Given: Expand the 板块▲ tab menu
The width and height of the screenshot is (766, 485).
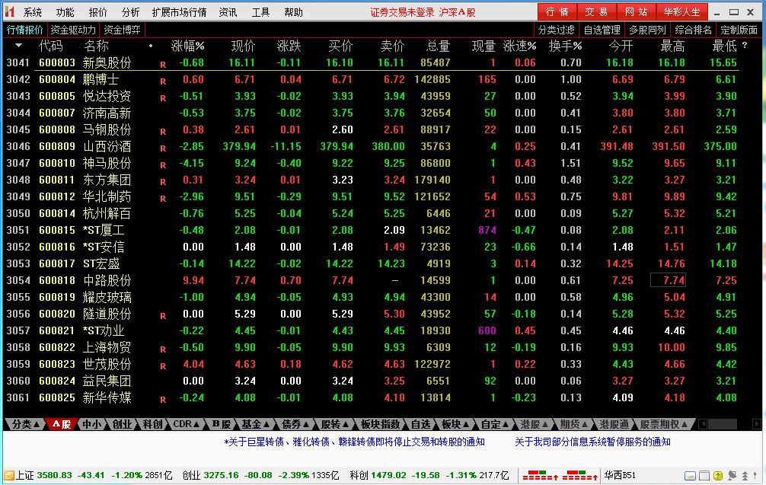Looking at the screenshot, I should coord(455,424).
